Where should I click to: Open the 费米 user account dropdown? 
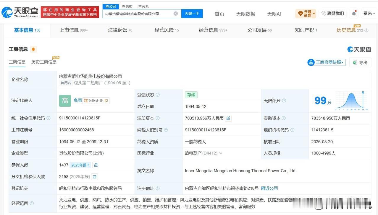coord(369,14)
